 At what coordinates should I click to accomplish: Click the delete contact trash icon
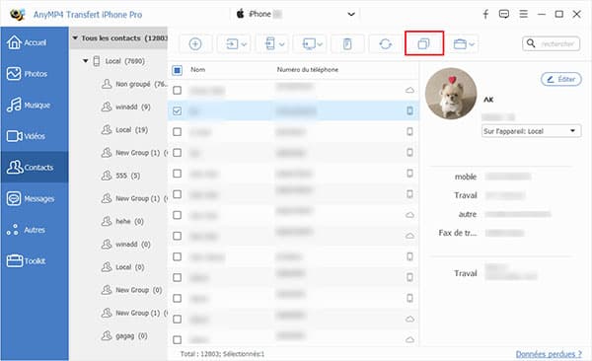tap(347, 44)
